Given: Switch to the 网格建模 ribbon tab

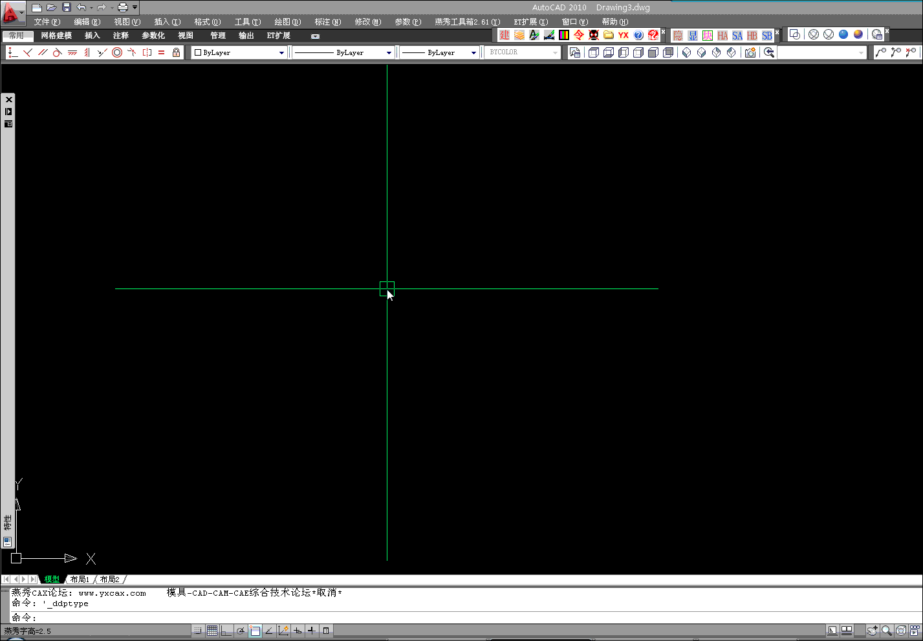Looking at the screenshot, I should [x=56, y=36].
